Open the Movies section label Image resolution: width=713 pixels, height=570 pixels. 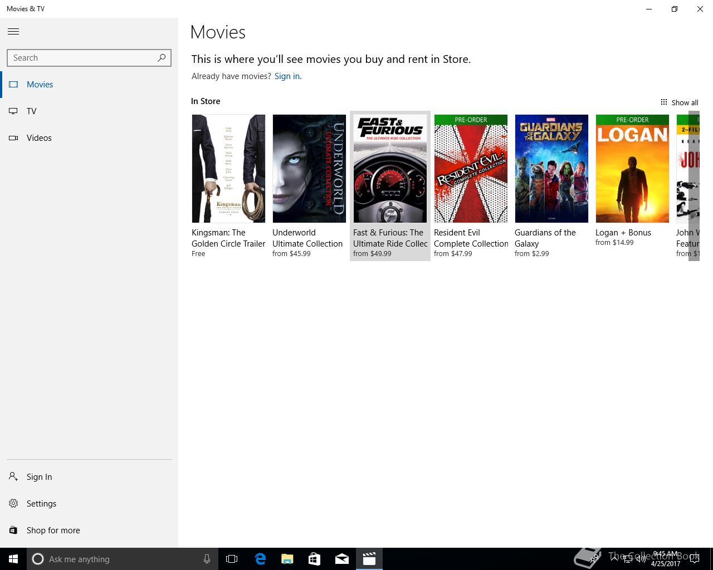coord(40,85)
